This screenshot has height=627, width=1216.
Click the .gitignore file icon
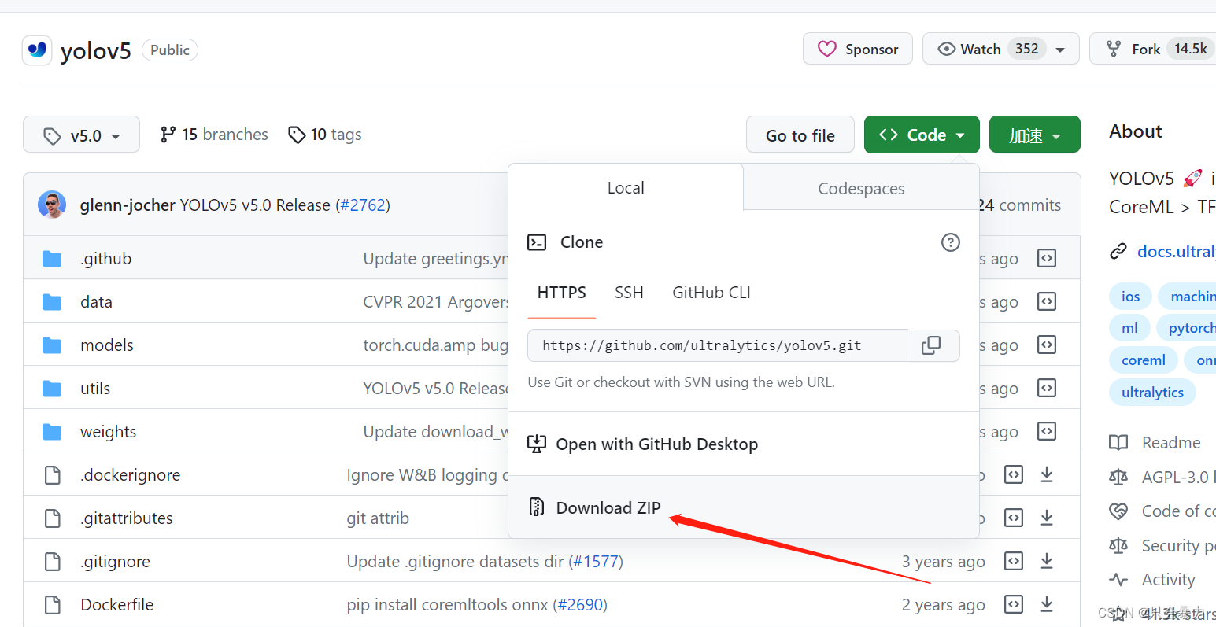point(53,562)
